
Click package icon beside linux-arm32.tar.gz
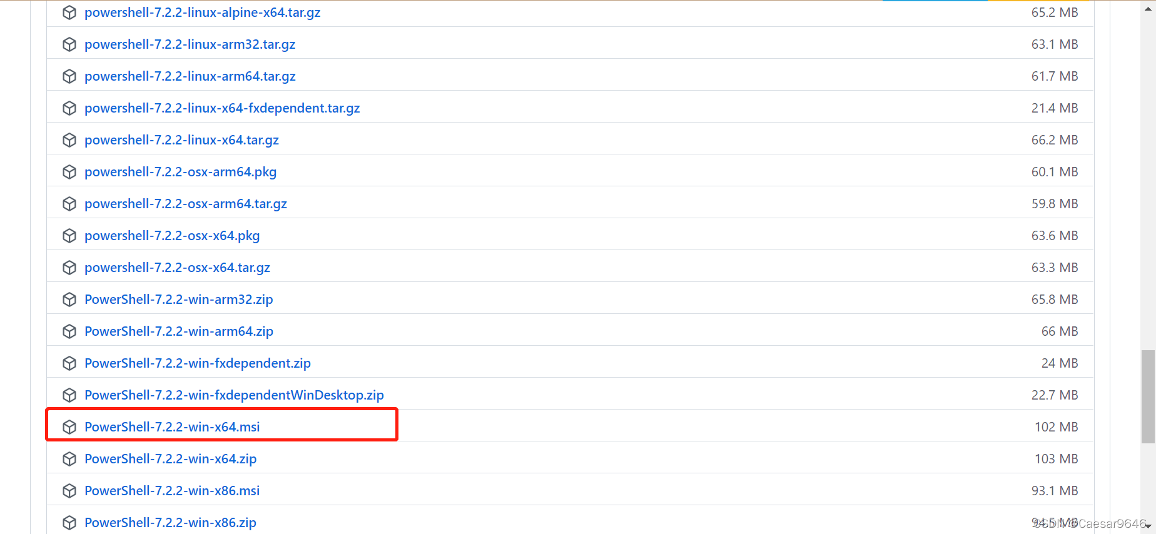point(69,44)
